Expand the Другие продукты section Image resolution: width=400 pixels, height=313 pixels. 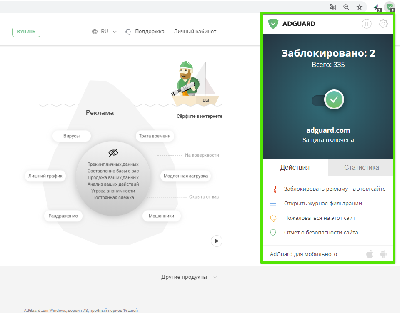coord(189,277)
